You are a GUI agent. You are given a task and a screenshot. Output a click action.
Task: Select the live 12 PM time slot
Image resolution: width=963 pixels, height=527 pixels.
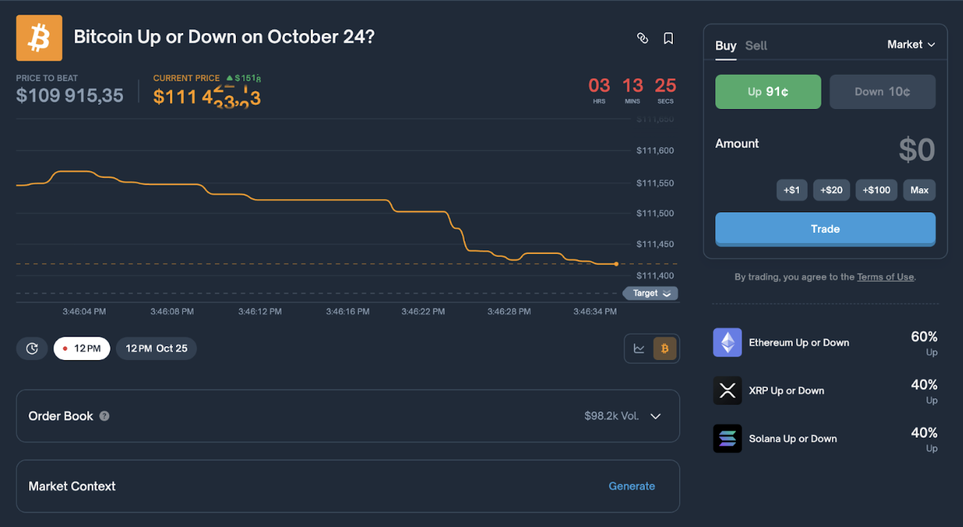tap(82, 348)
